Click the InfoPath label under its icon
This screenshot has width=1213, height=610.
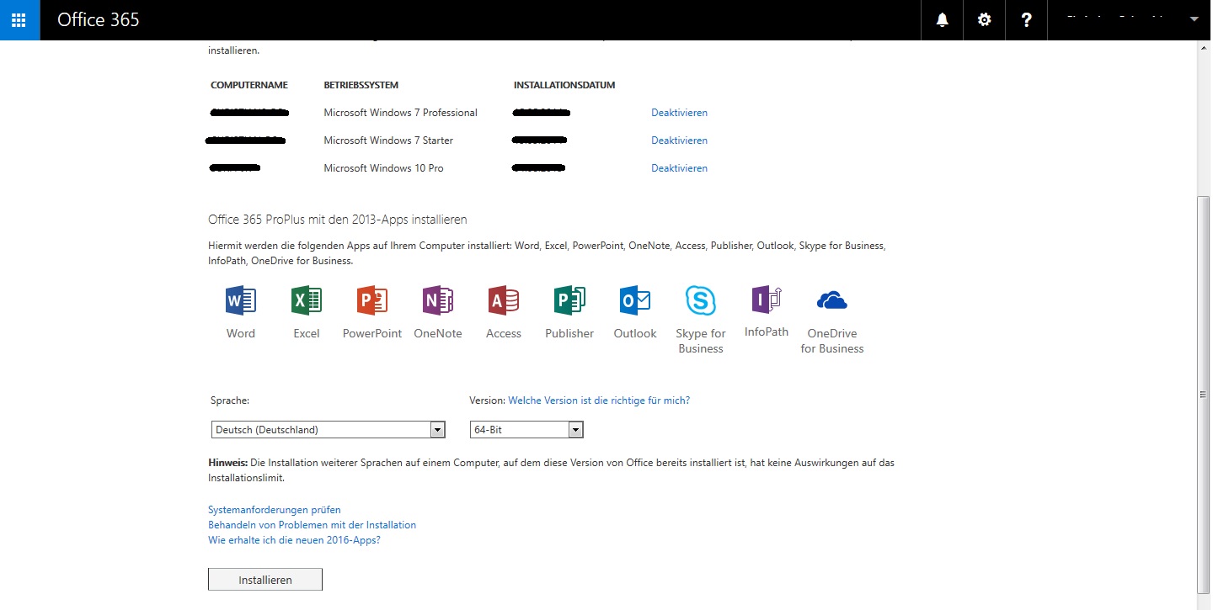[x=766, y=332]
